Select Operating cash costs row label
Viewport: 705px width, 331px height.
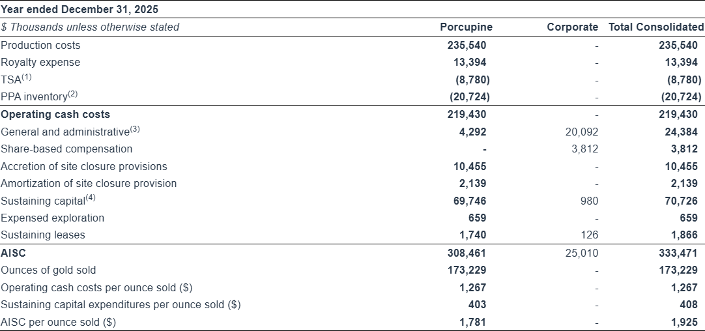tap(55, 114)
